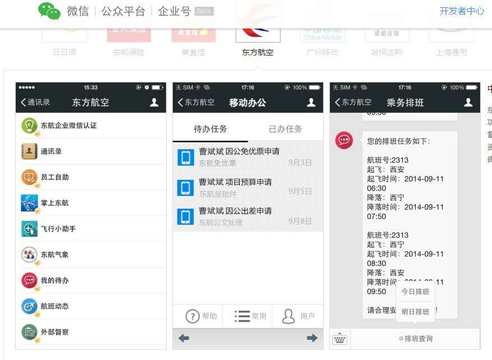Screen dimensions: 492x360
Task: Choose 明日排班 from popup menu
Action: [416, 312]
